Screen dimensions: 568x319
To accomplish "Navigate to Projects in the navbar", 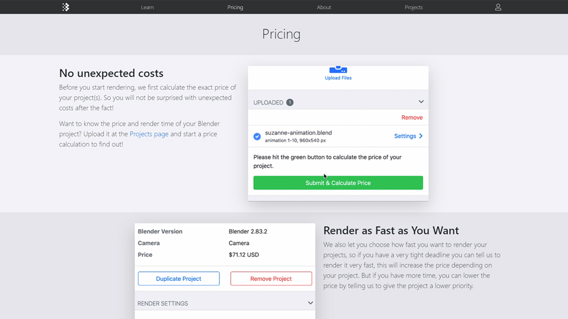I will tap(414, 7).
